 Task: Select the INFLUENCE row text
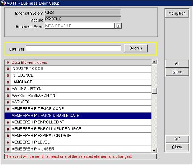(x=23, y=75)
